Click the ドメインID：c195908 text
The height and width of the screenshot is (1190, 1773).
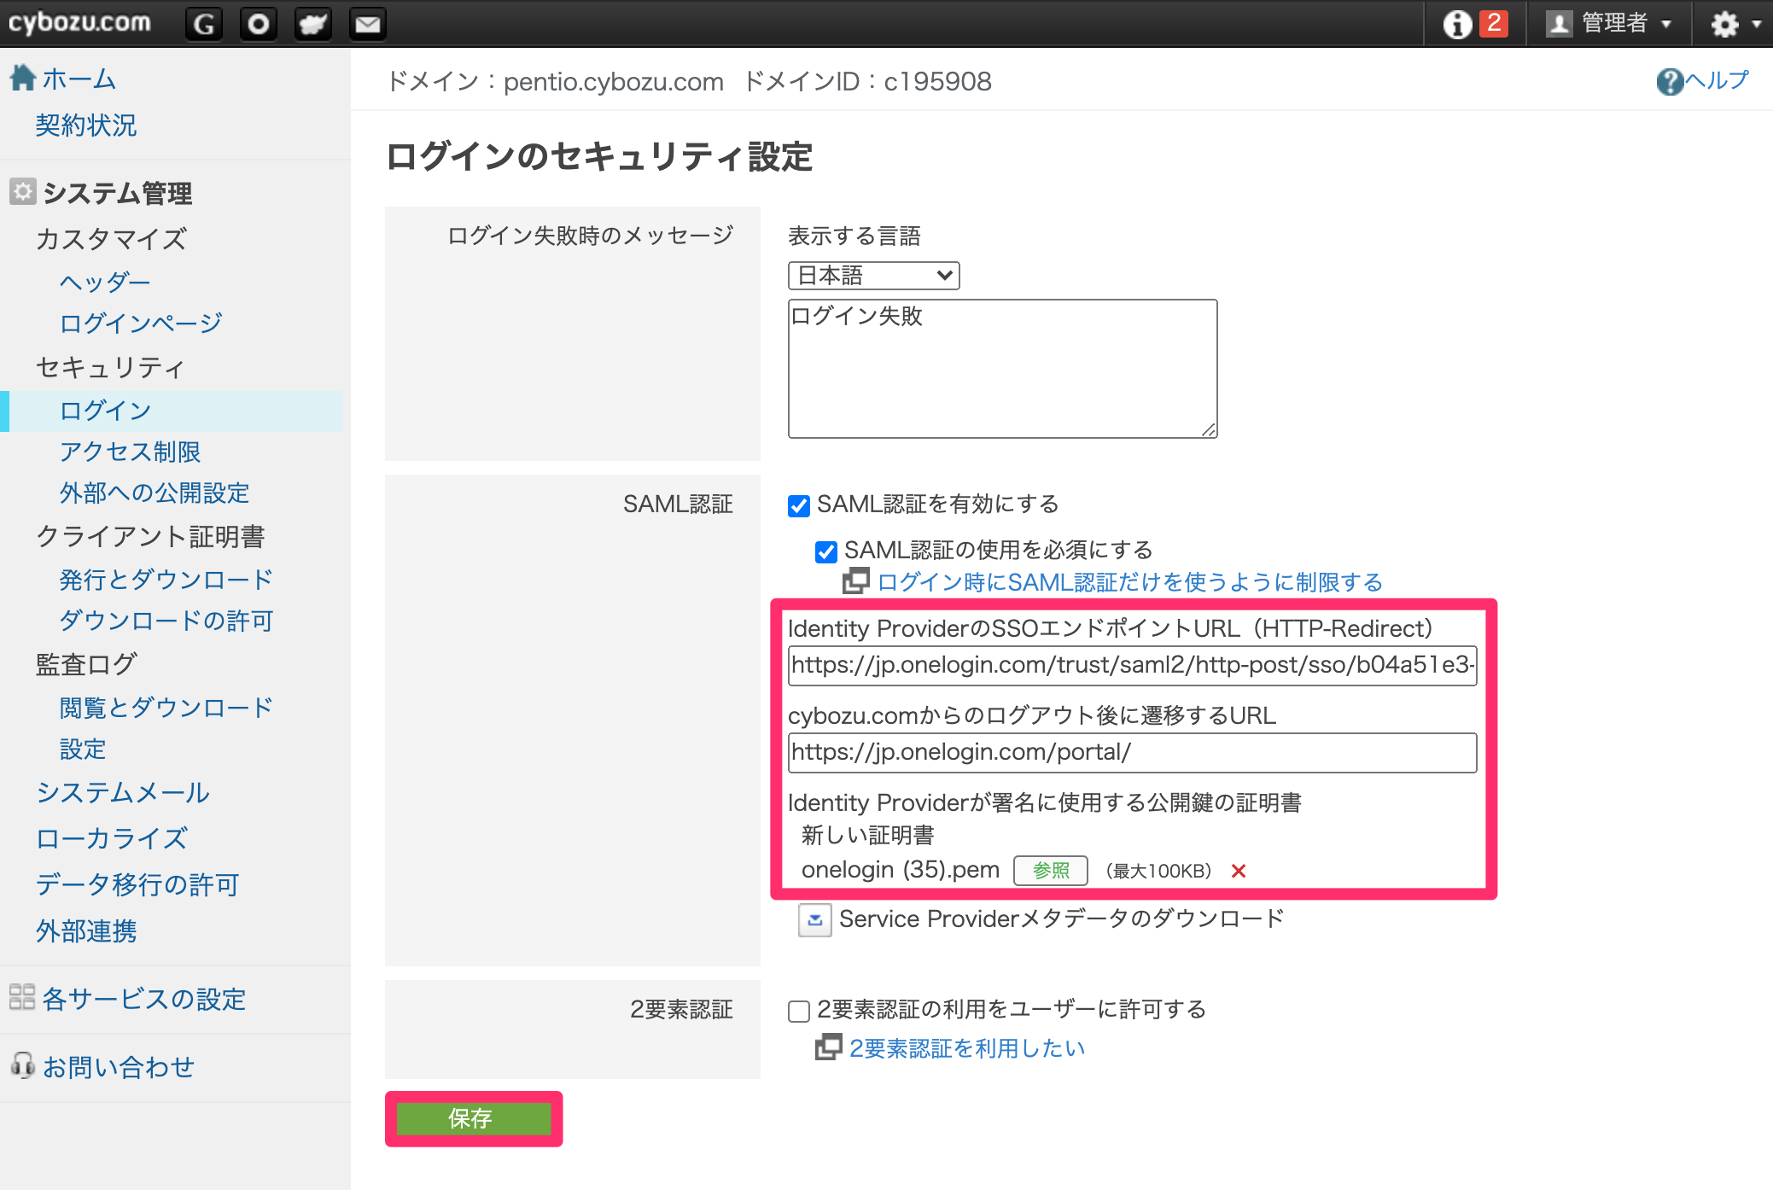tap(867, 81)
